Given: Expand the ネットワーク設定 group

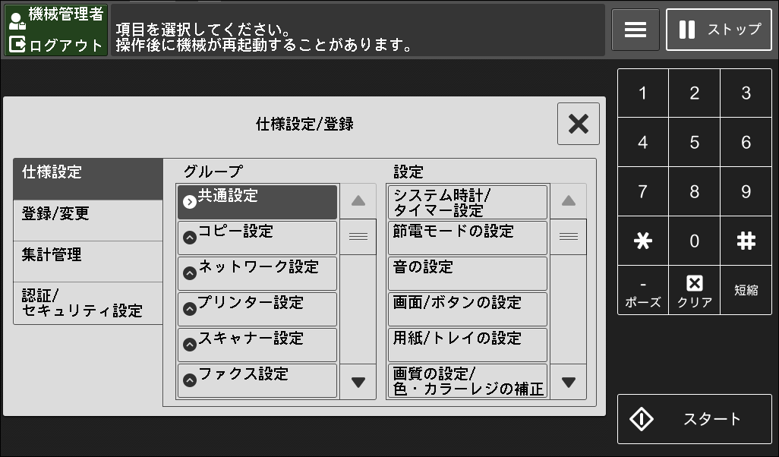Looking at the screenshot, I should pos(257,273).
